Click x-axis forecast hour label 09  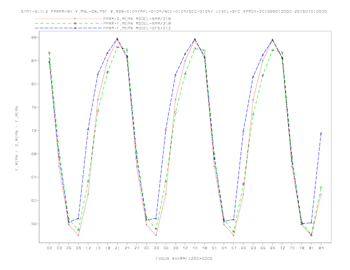click(78, 248)
